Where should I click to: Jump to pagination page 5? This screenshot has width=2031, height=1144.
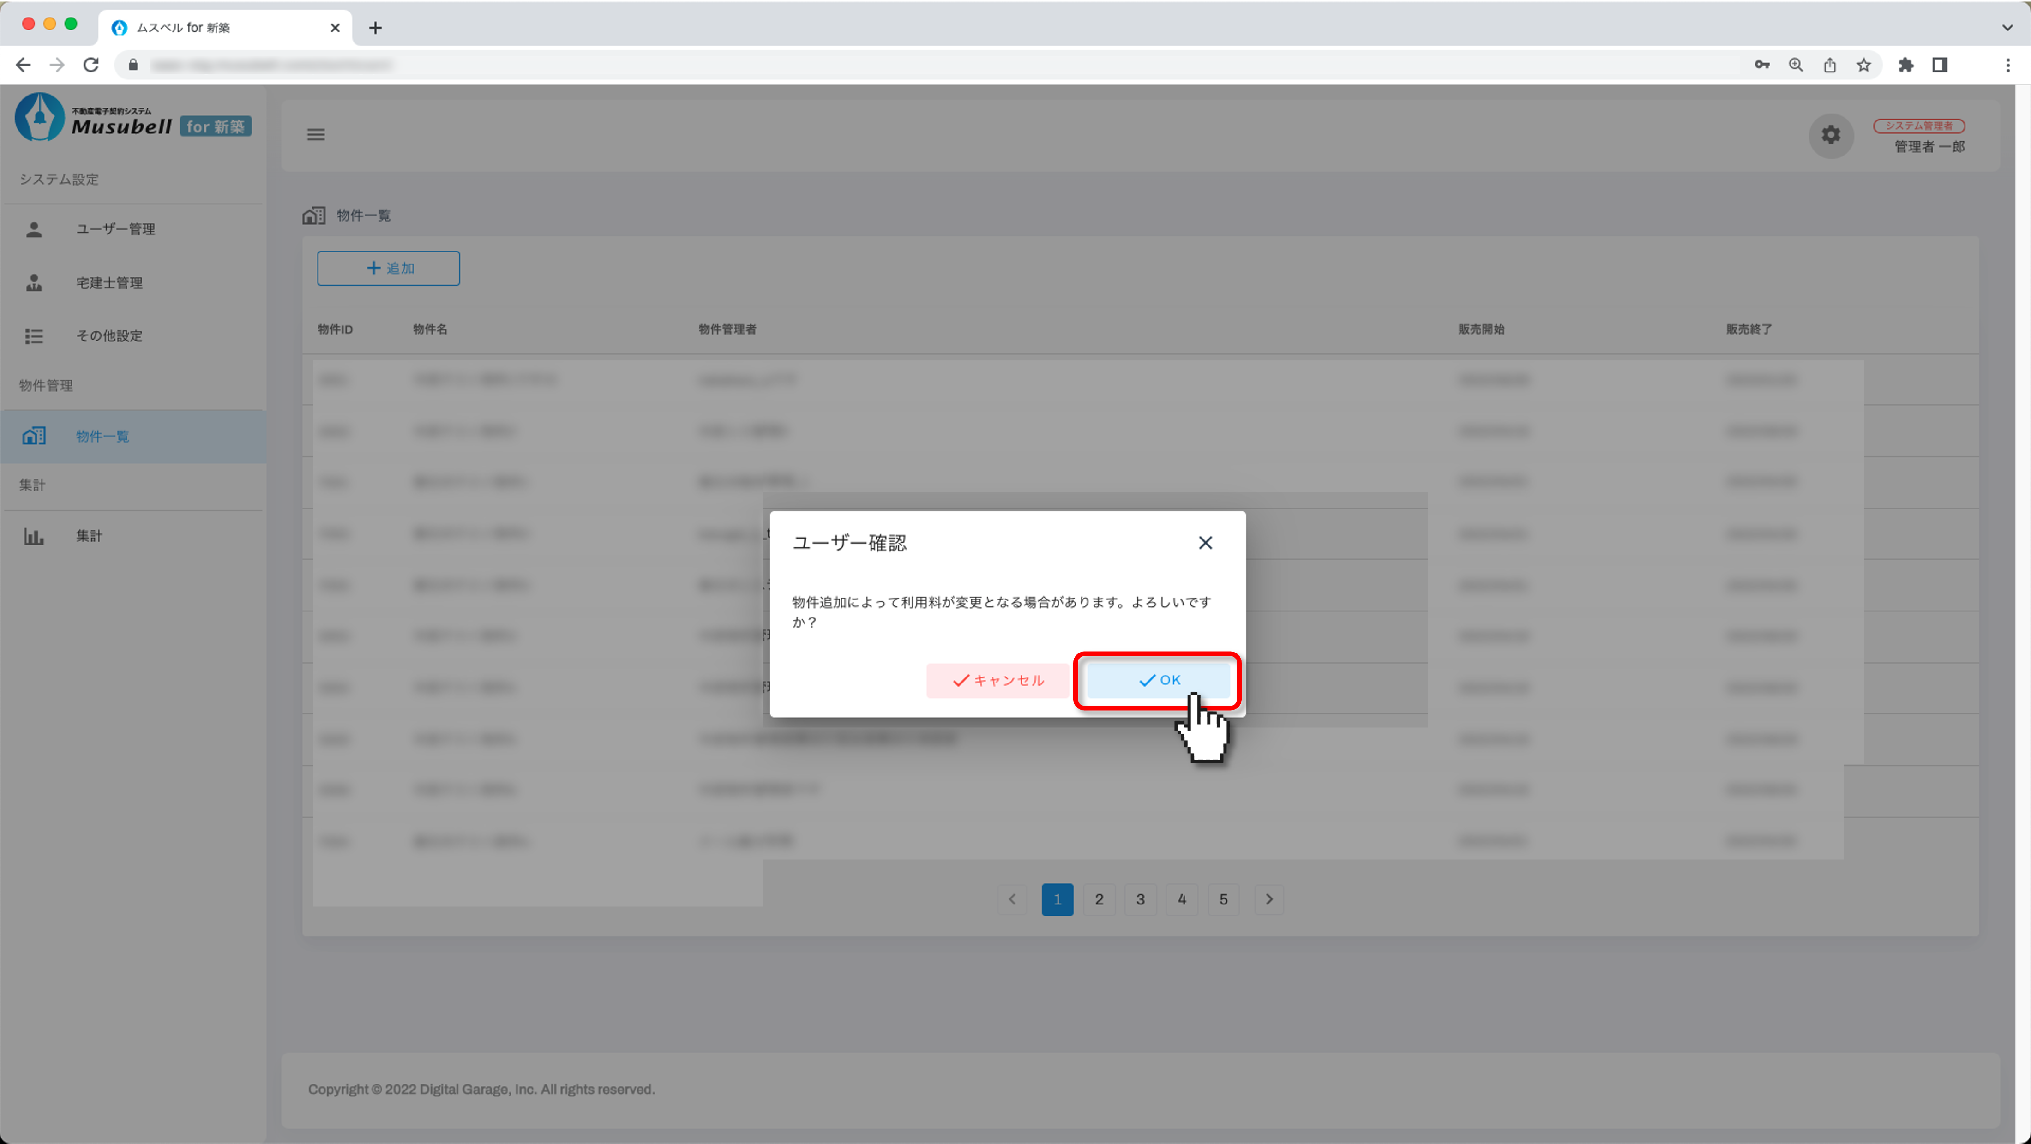pos(1223,899)
